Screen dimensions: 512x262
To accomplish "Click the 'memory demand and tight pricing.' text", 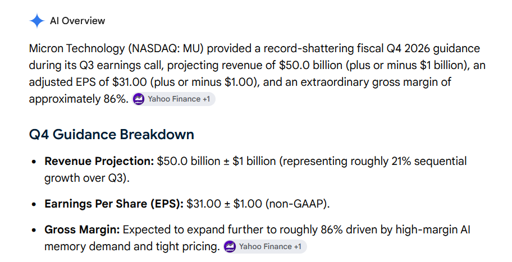I will coord(132,246).
